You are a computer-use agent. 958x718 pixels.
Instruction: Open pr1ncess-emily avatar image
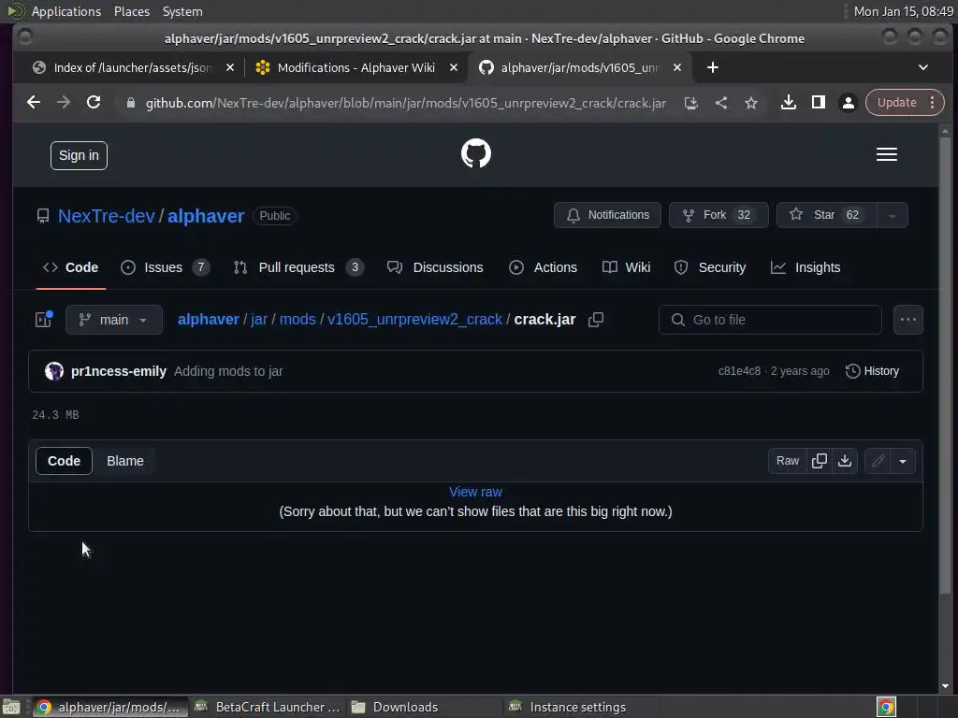point(54,371)
